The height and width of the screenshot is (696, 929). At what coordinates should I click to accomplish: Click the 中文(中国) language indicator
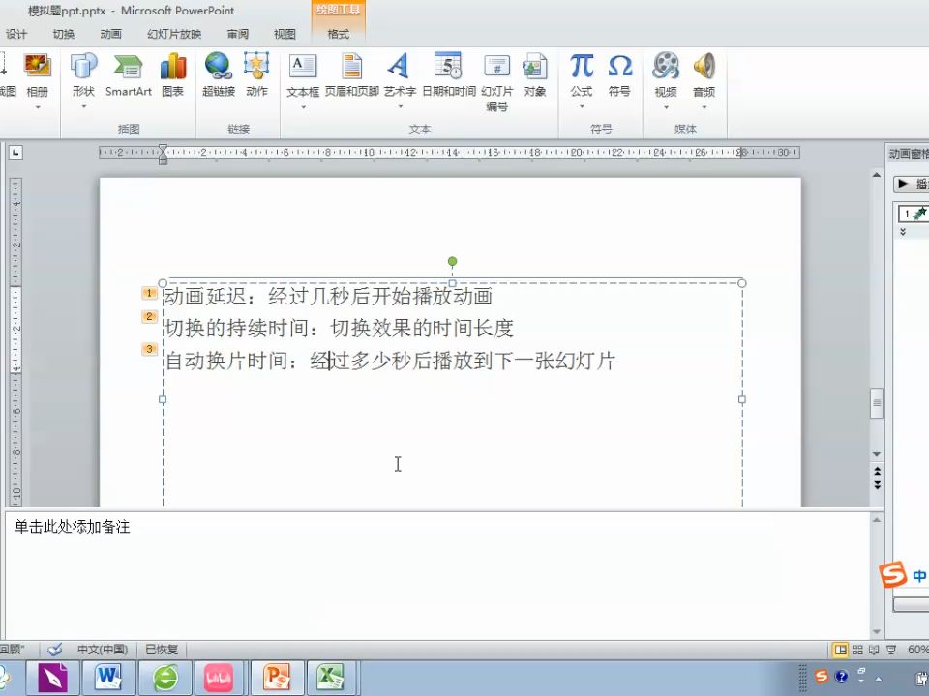pyautogui.click(x=102, y=649)
